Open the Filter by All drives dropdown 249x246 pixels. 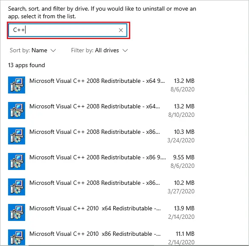[x=100, y=51]
